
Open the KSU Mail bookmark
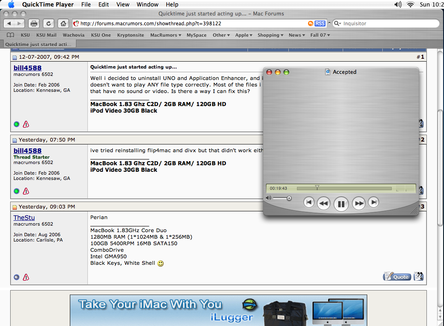(46, 35)
